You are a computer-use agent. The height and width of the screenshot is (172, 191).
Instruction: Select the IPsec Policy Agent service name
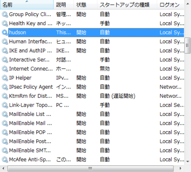[x=31, y=87]
